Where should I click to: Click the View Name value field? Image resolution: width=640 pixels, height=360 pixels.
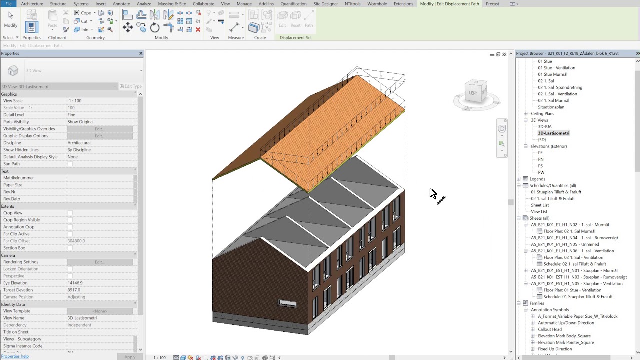point(100,318)
